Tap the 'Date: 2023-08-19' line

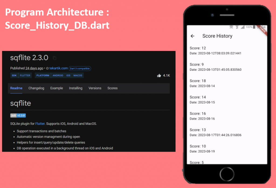tap(202, 151)
